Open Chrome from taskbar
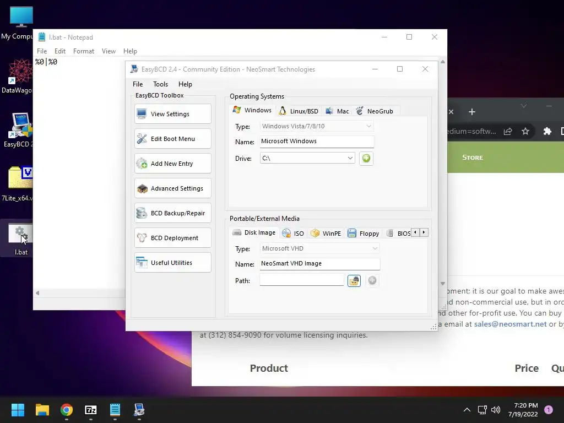The image size is (564, 423). (x=67, y=410)
